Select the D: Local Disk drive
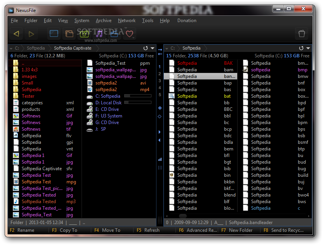The width and height of the screenshot is (323, 245). [x=108, y=103]
